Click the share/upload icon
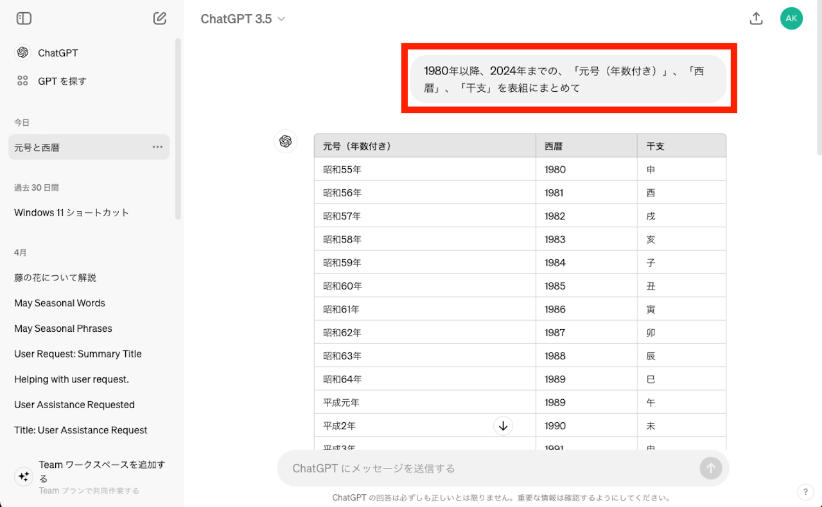 tap(756, 19)
